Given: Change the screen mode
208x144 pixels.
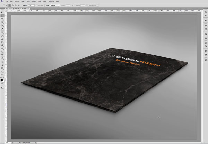Looking at the screenshot, I should 2,88.
